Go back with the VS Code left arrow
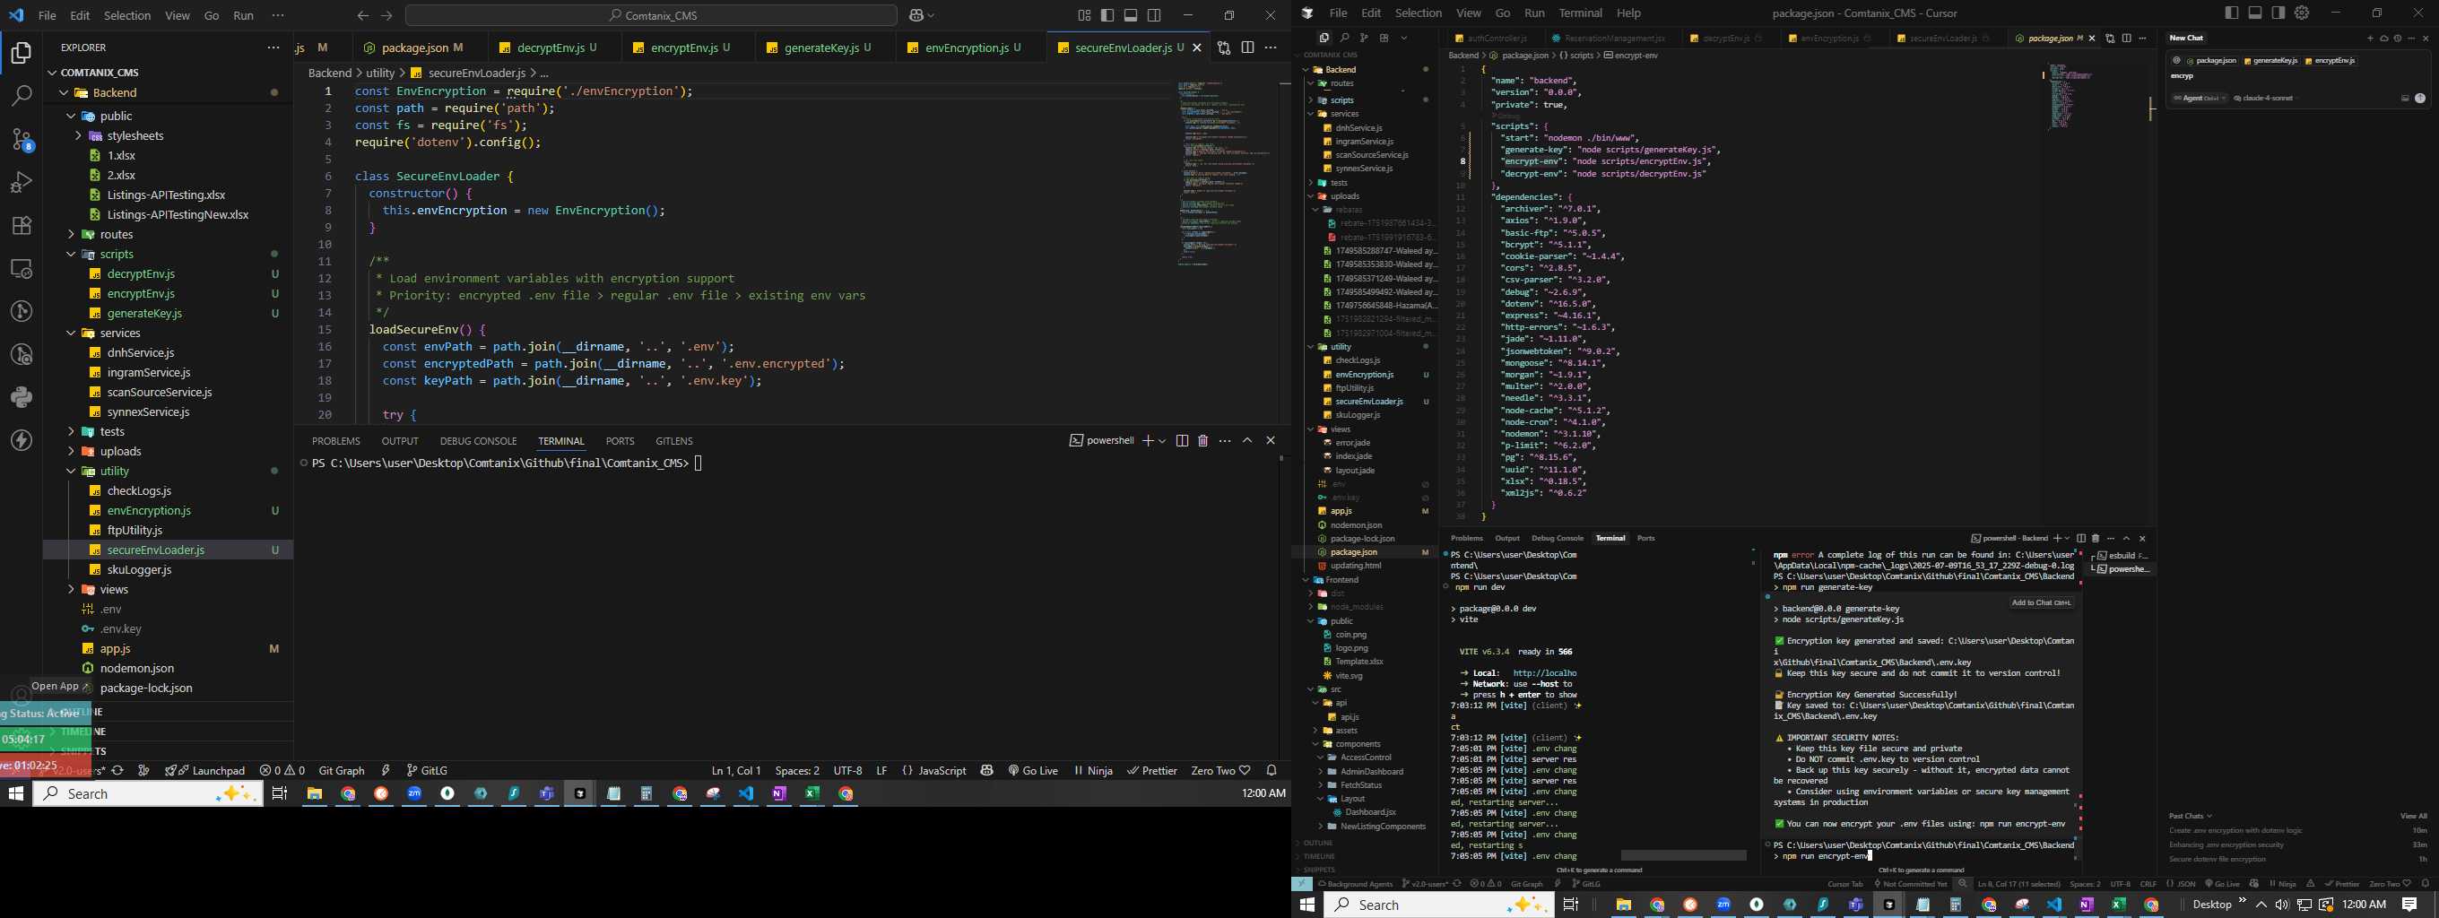2439x918 pixels. coord(362,15)
